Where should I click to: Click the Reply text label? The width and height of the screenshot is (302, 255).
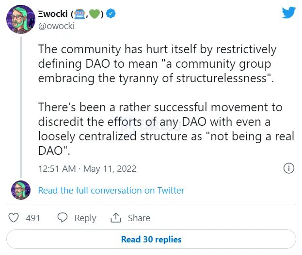(85, 218)
